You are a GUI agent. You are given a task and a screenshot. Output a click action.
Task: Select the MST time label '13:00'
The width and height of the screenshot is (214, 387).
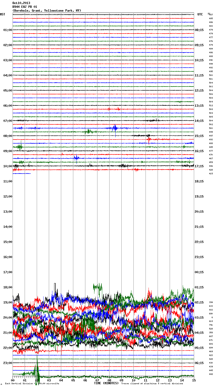pos(8,212)
